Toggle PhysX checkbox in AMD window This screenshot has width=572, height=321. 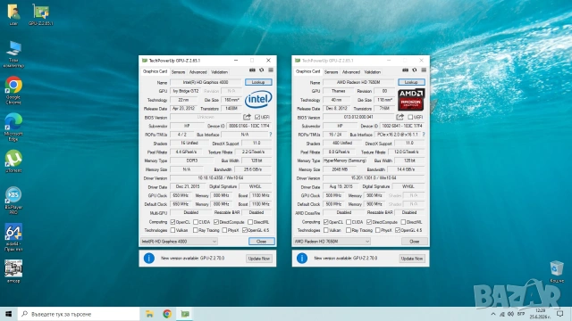click(377, 230)
